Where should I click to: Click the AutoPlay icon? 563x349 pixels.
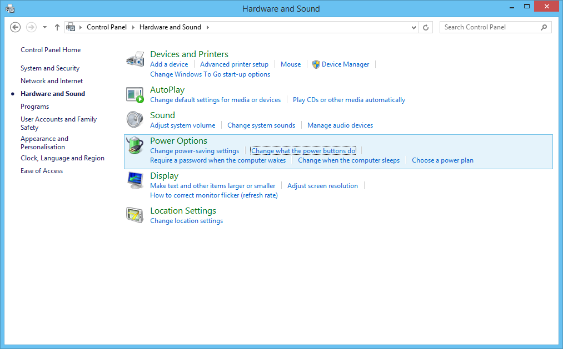pos(134,94)
